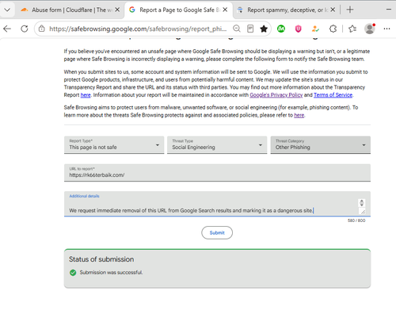
Task: Open the threat policies here link
Action: pos(299,115)
